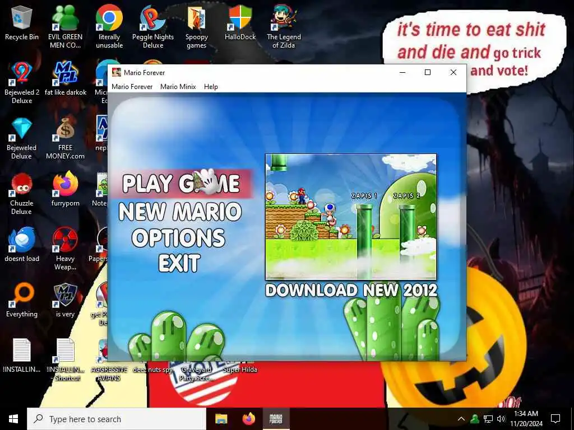
Task: Open the Help menu
Action: coord(211,87)
